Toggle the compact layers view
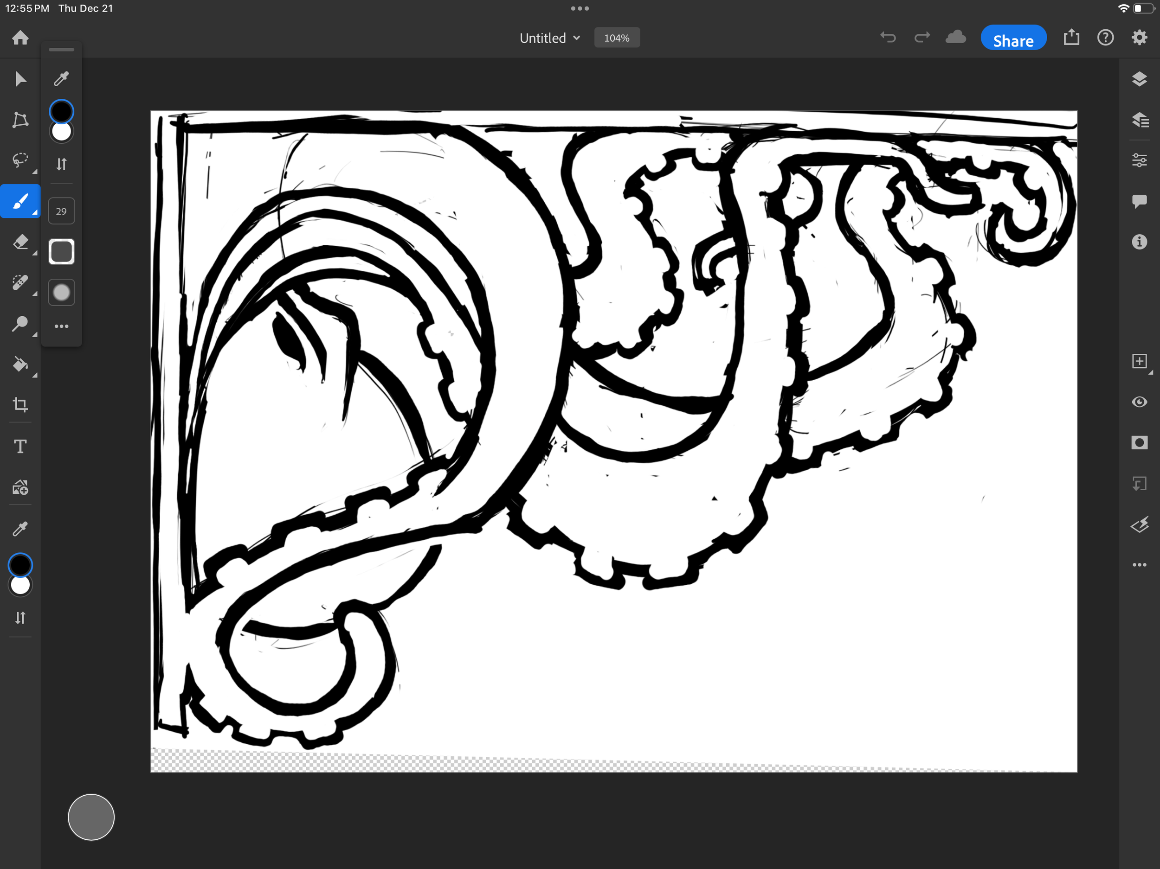 (x=1139, y=79)
